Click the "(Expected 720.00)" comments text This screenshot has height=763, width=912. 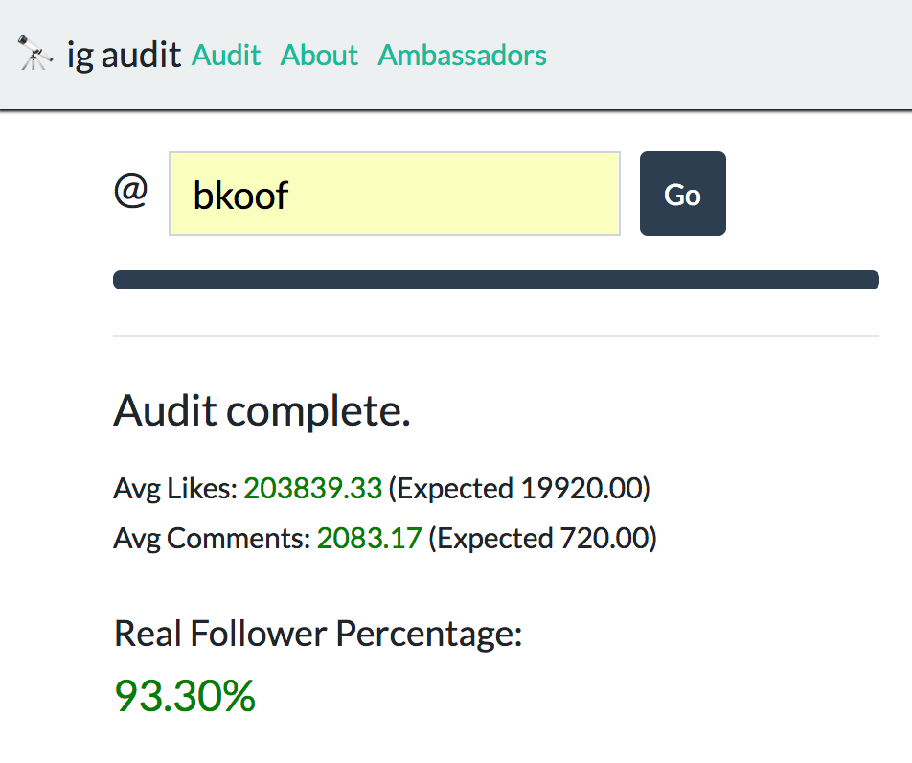point(542,539)
